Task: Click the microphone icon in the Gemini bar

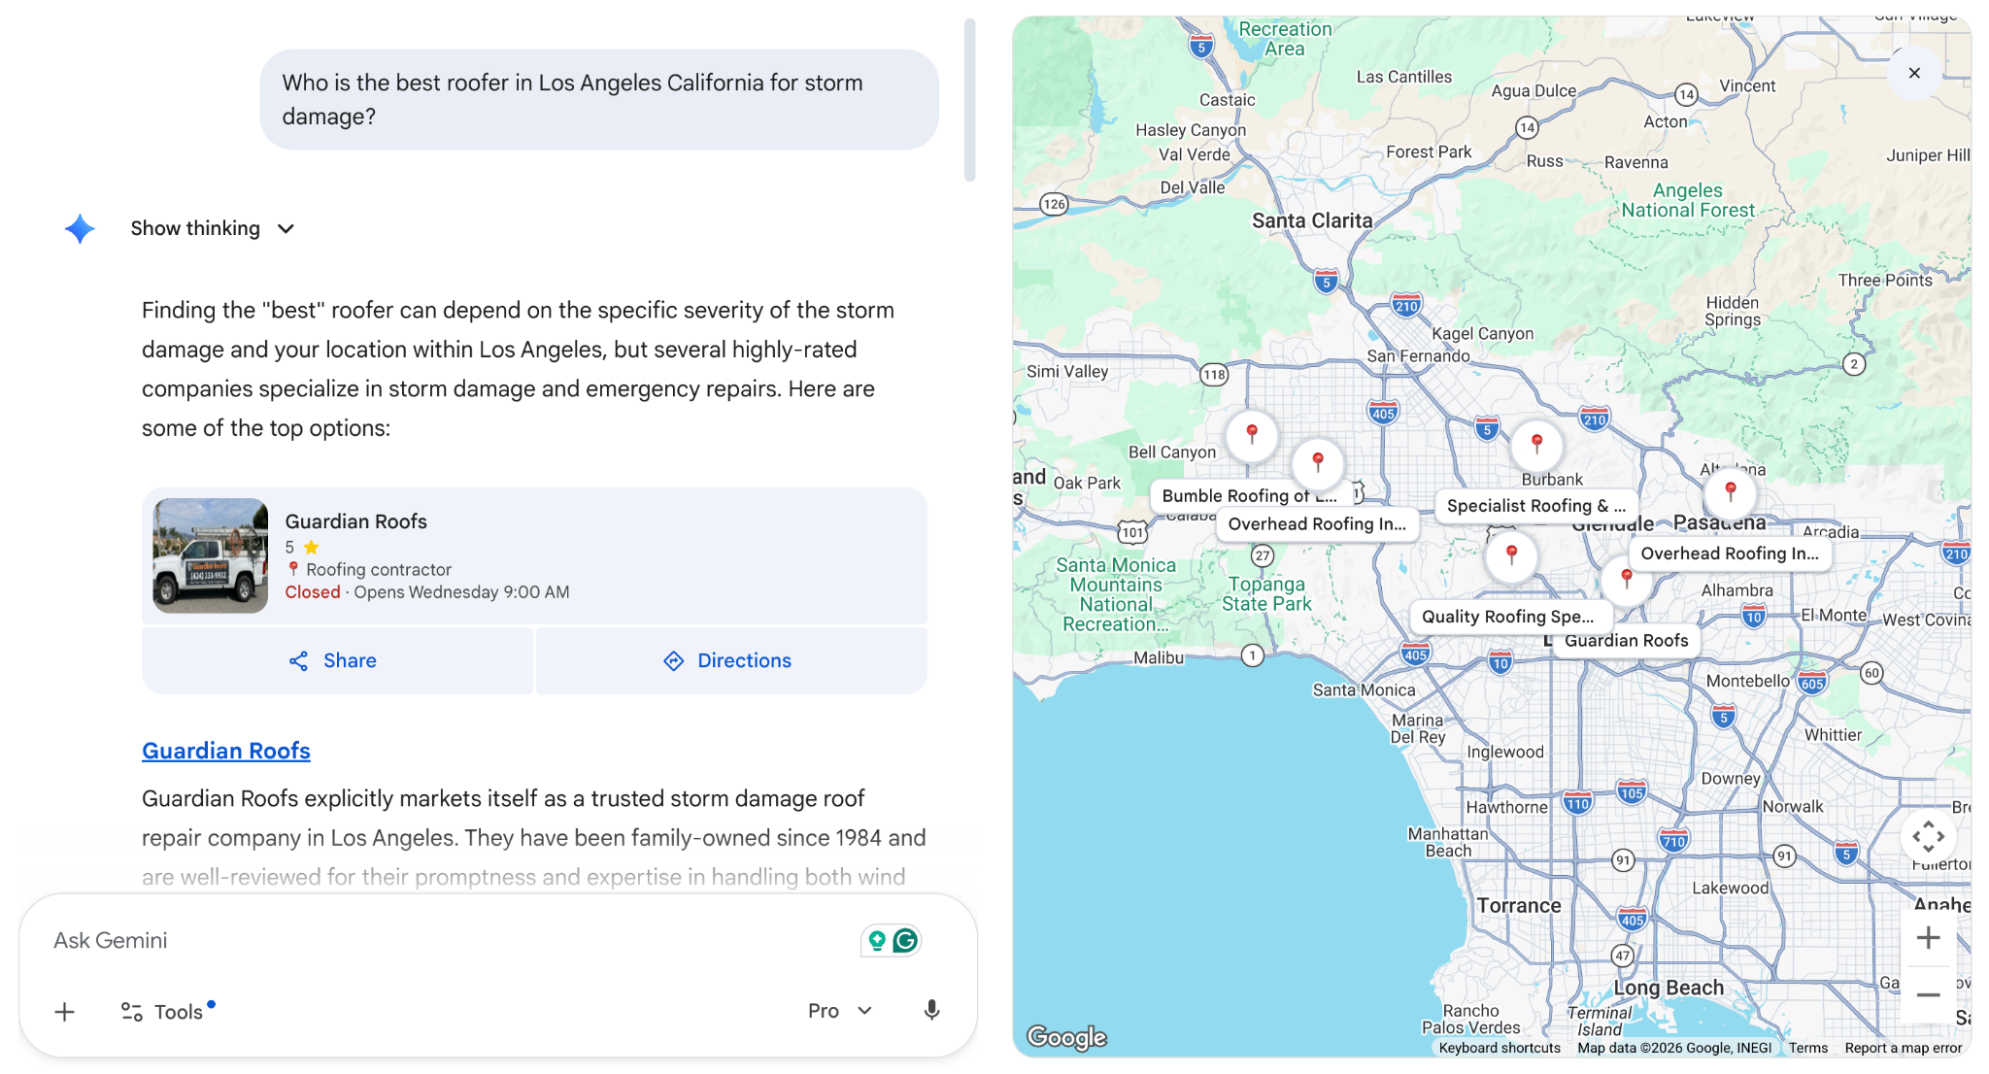Action: pyautogui.click(x=930, y=1010)
